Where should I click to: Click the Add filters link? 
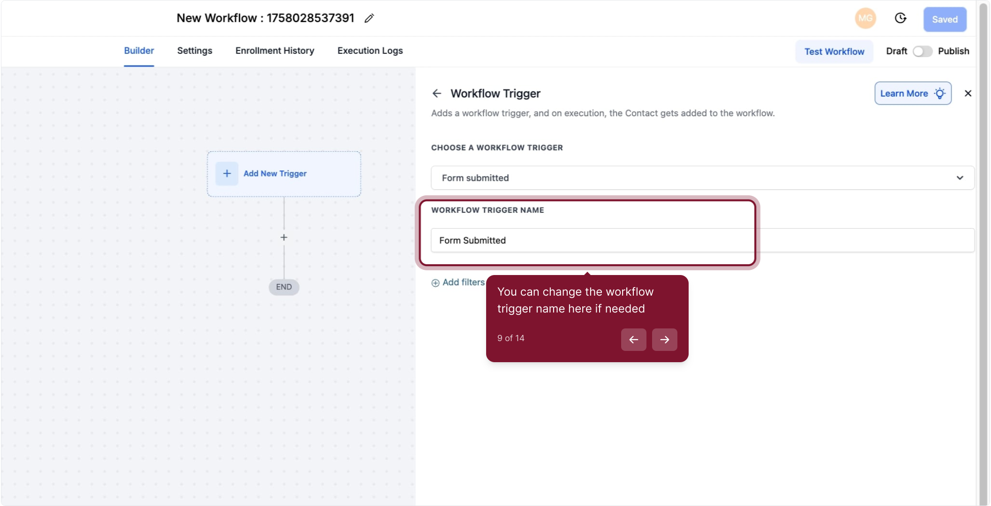coord(458,283)
